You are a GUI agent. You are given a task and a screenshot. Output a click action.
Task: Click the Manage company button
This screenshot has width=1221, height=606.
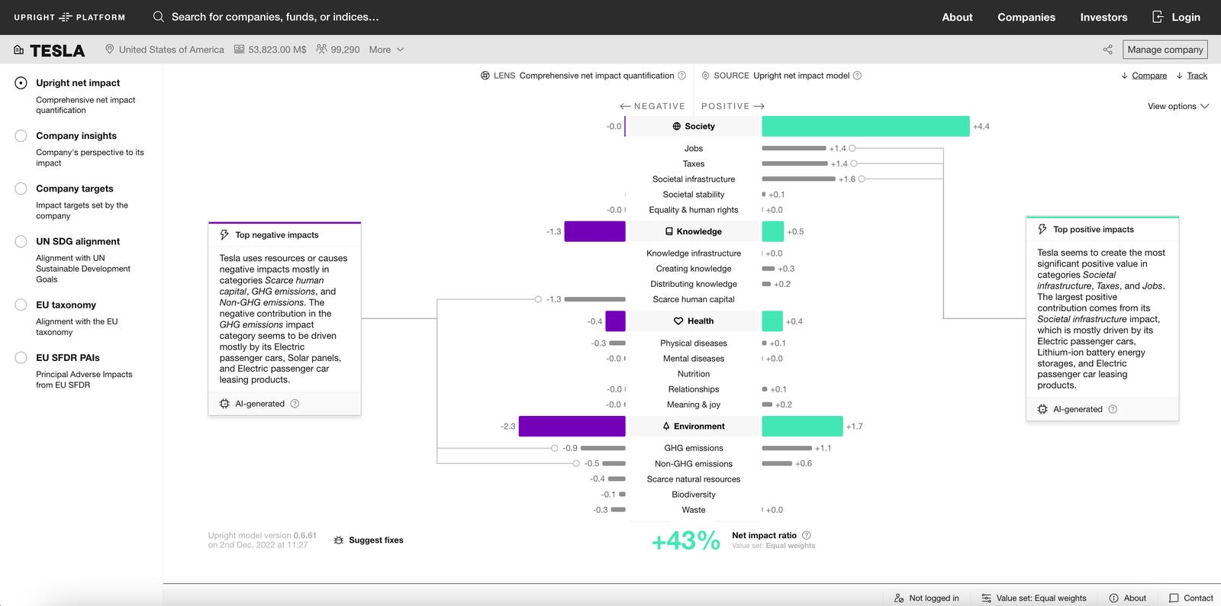pos(1165,50)
